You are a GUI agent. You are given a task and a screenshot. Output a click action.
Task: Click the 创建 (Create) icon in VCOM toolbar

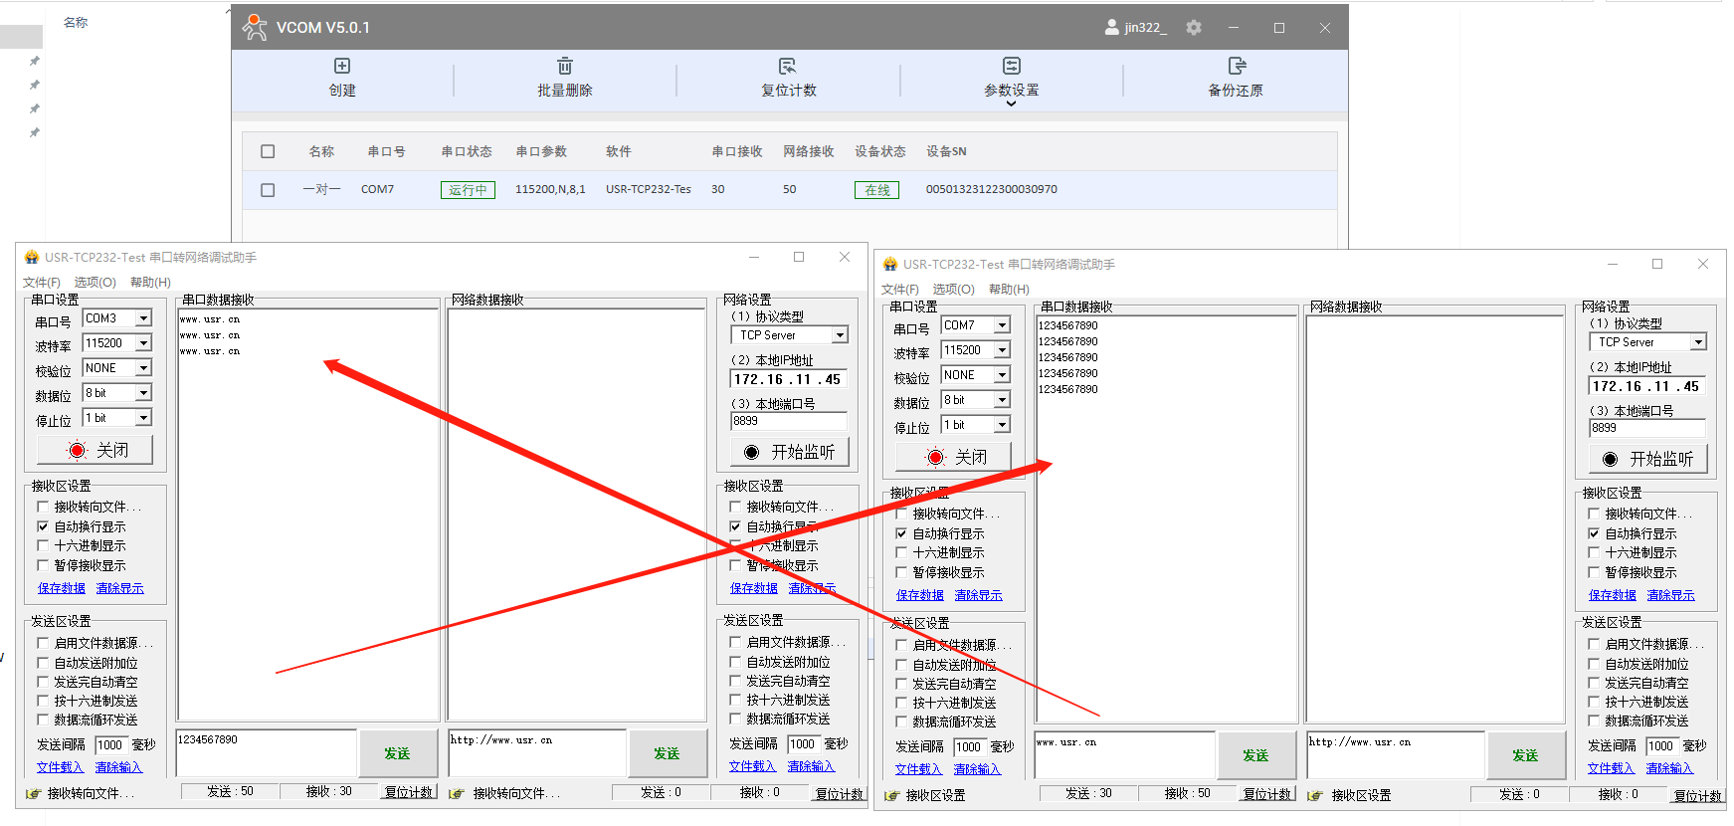pyautogui.click(x=342, y=67)
